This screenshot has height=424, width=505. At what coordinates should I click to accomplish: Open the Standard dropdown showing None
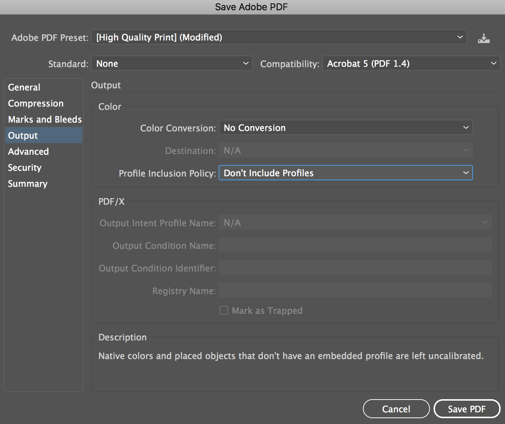(172, 63)
